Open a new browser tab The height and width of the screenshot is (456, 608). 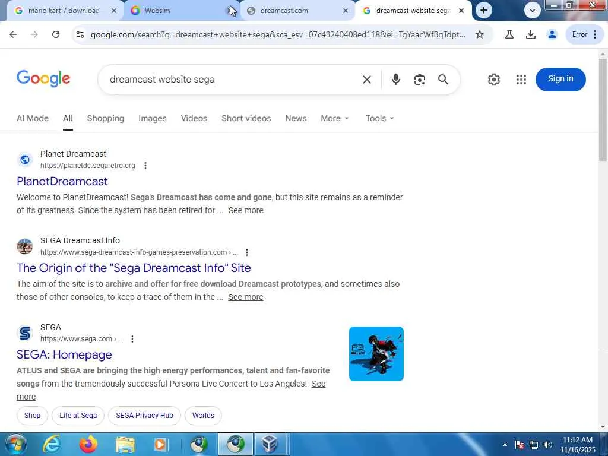[483, 11]
